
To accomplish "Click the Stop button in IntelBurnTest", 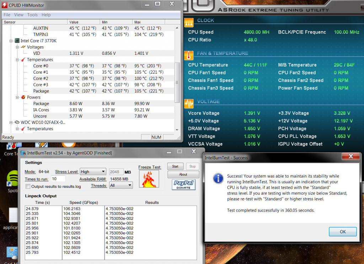I will (192, 167).
